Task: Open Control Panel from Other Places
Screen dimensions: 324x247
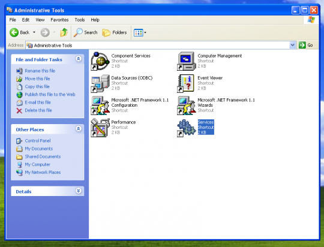Action: (x=38, y=141)
